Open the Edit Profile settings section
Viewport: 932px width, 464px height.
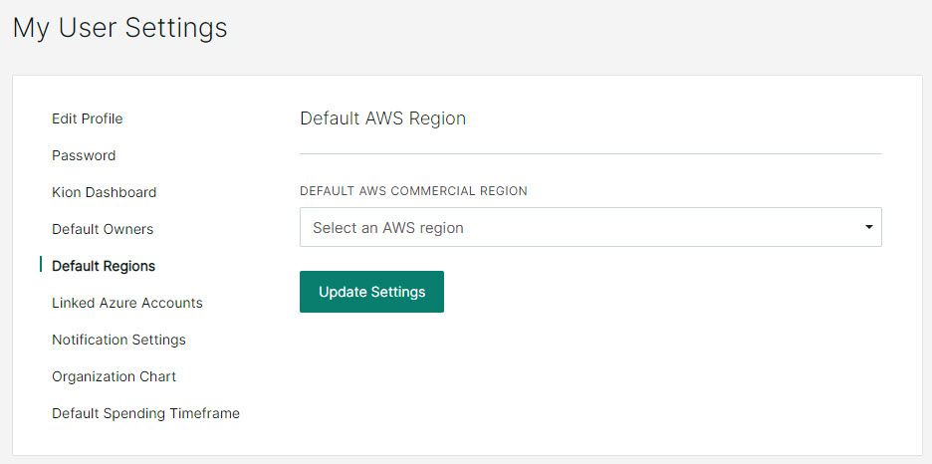click(88, 118)
